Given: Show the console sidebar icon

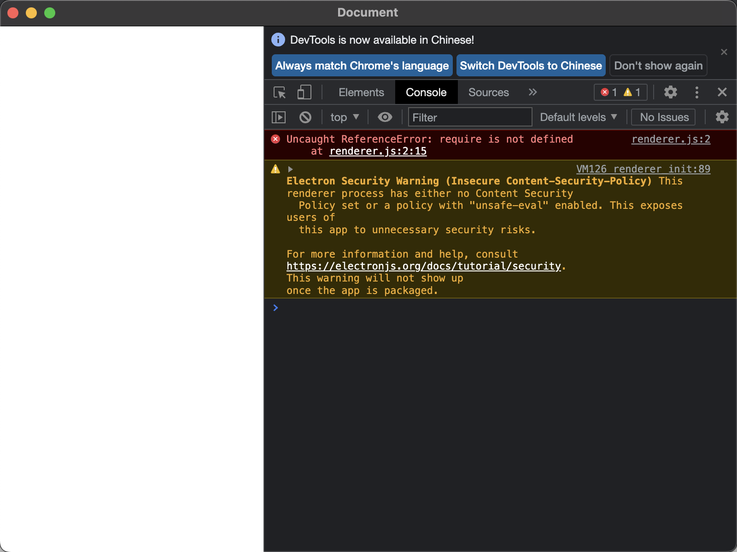Looking at the screenshot, I should coord(279,117).
